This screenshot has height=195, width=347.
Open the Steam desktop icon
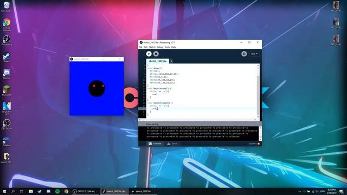tap(7, 57)
